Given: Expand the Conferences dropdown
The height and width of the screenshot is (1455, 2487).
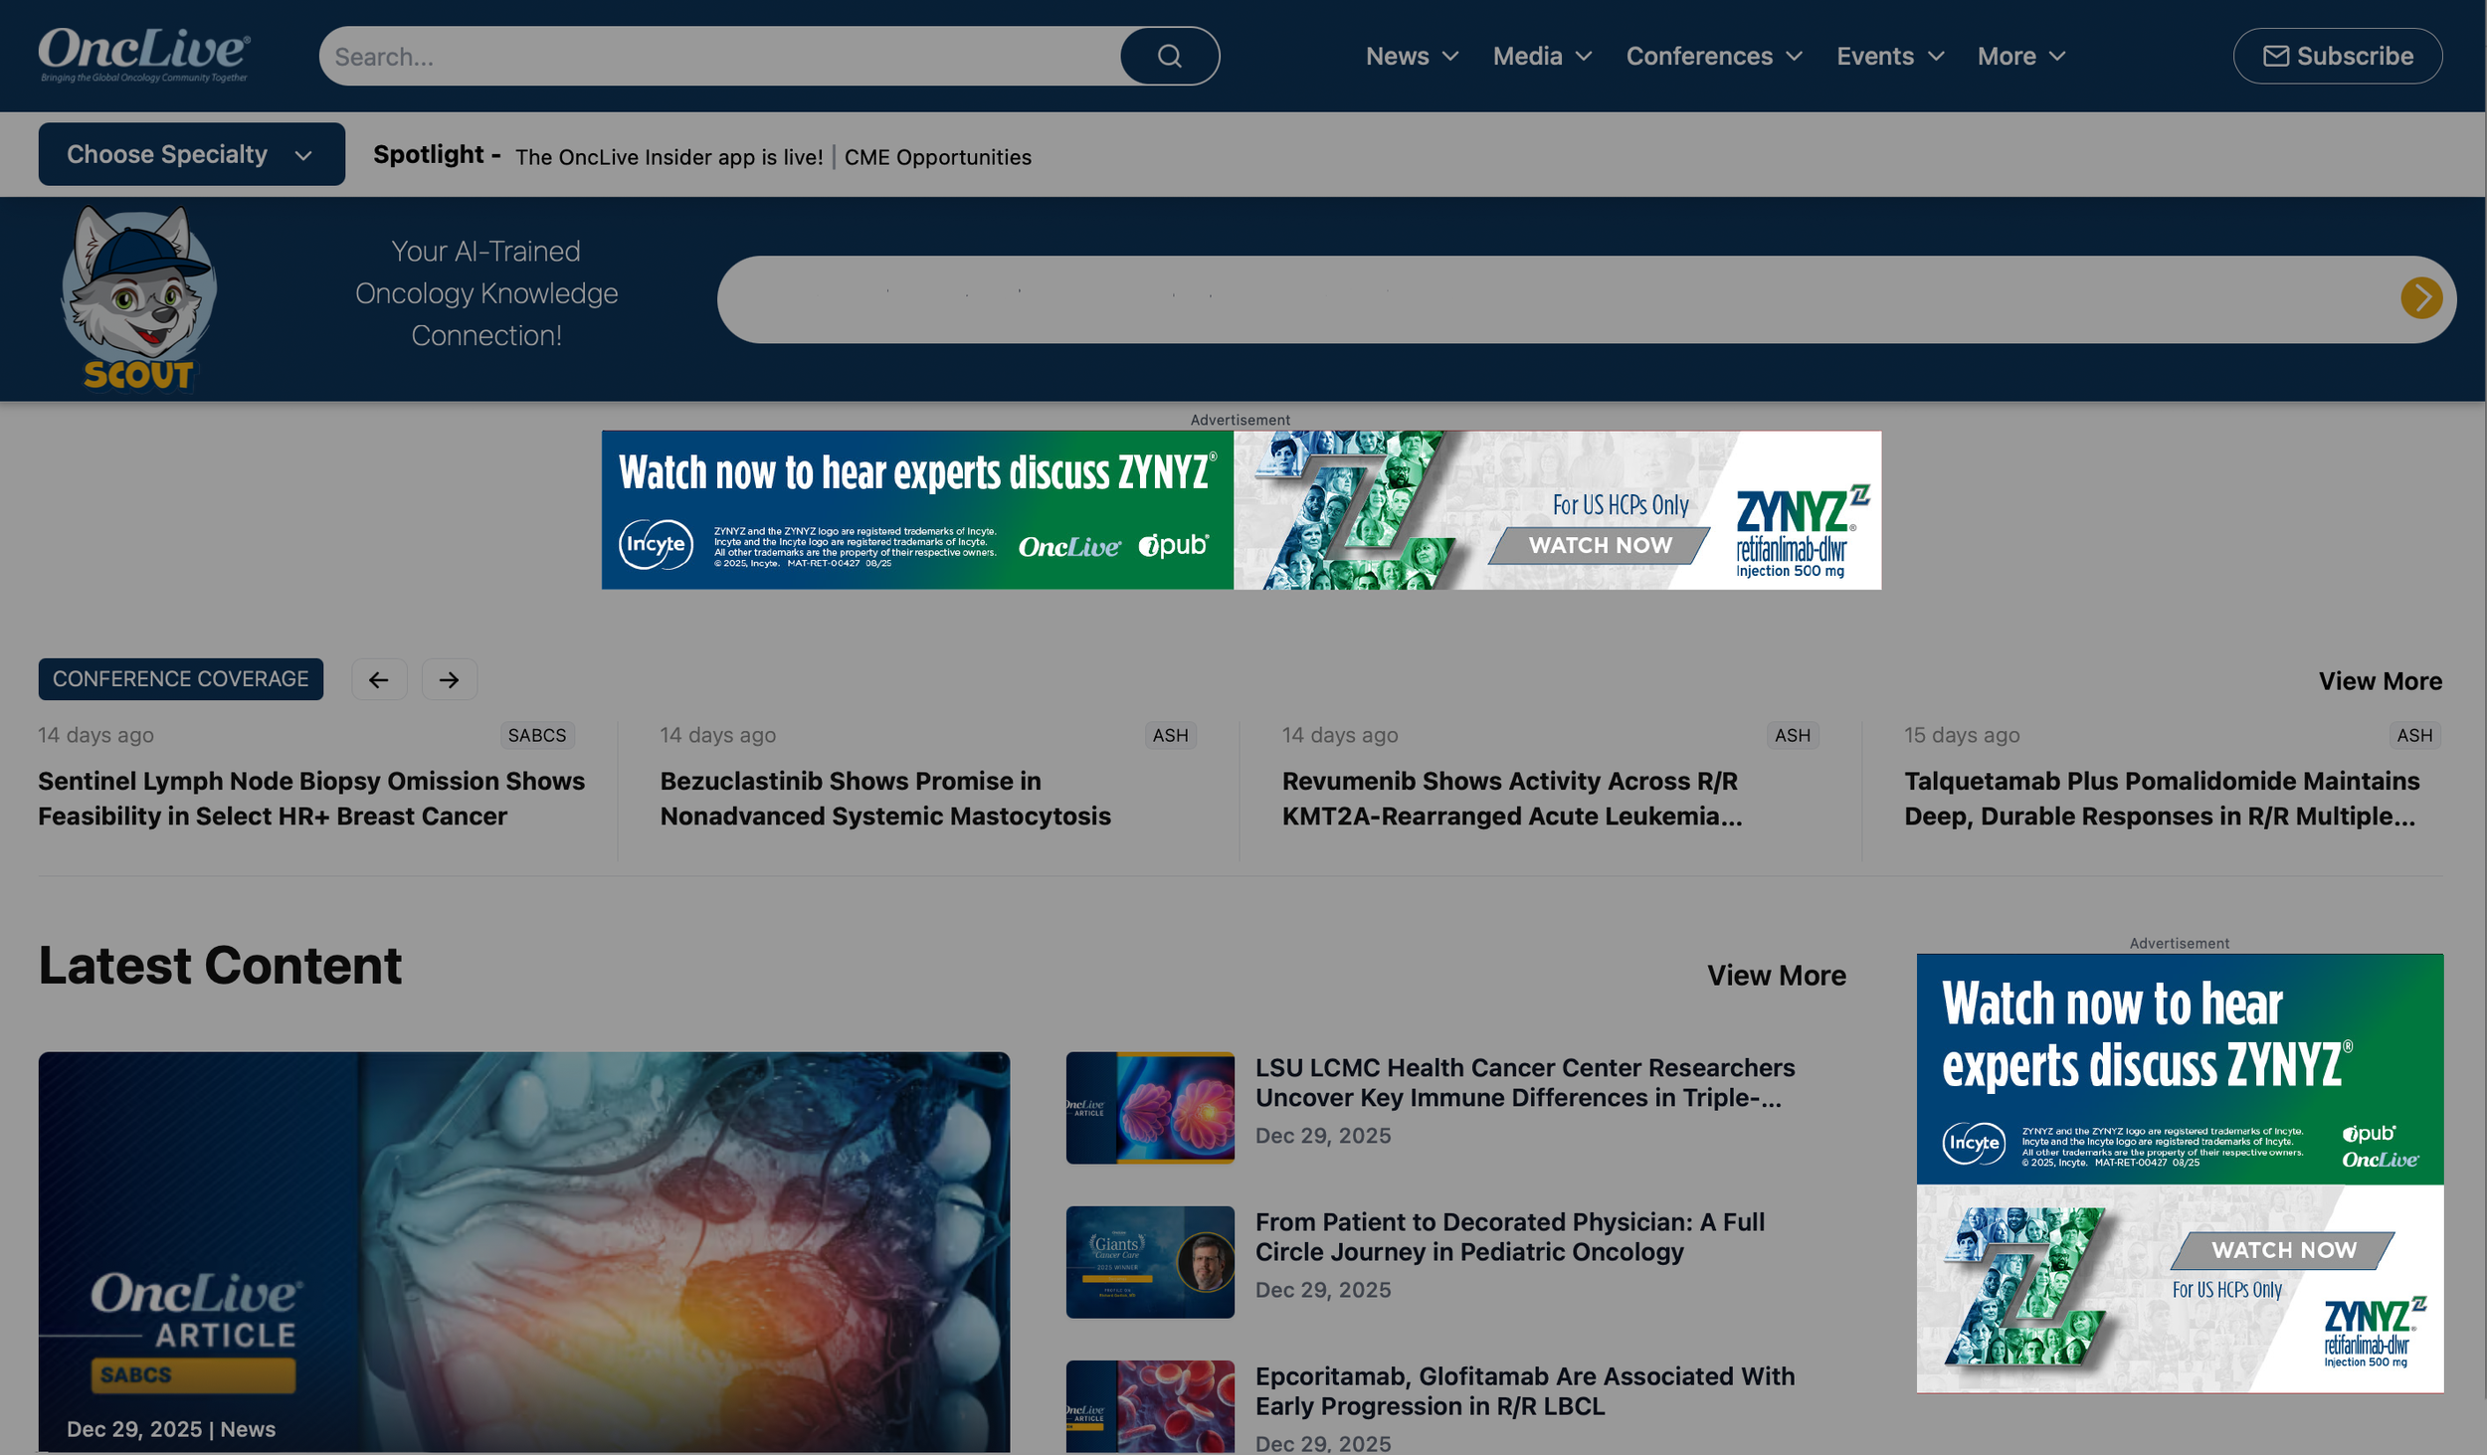Looking at the screenshot, I should coord(1713,57).
